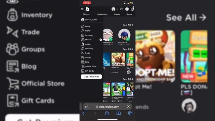
Task: Open Blog item in phone sidebar
Action: point(85,62)
